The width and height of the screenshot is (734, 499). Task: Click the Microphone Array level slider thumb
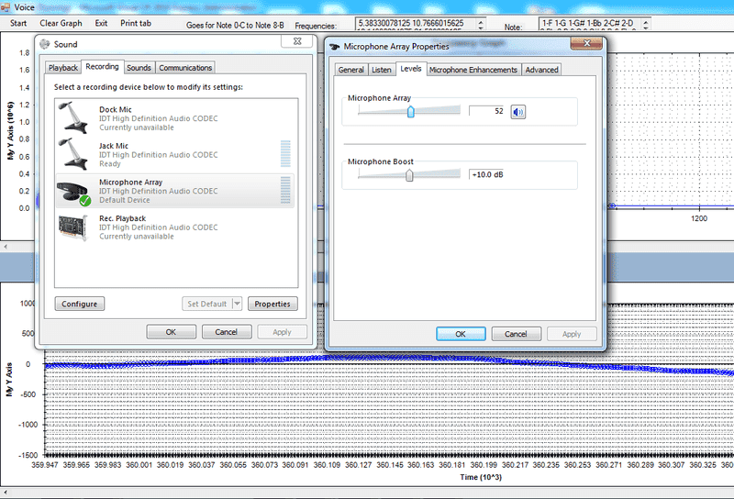point(411,111)
